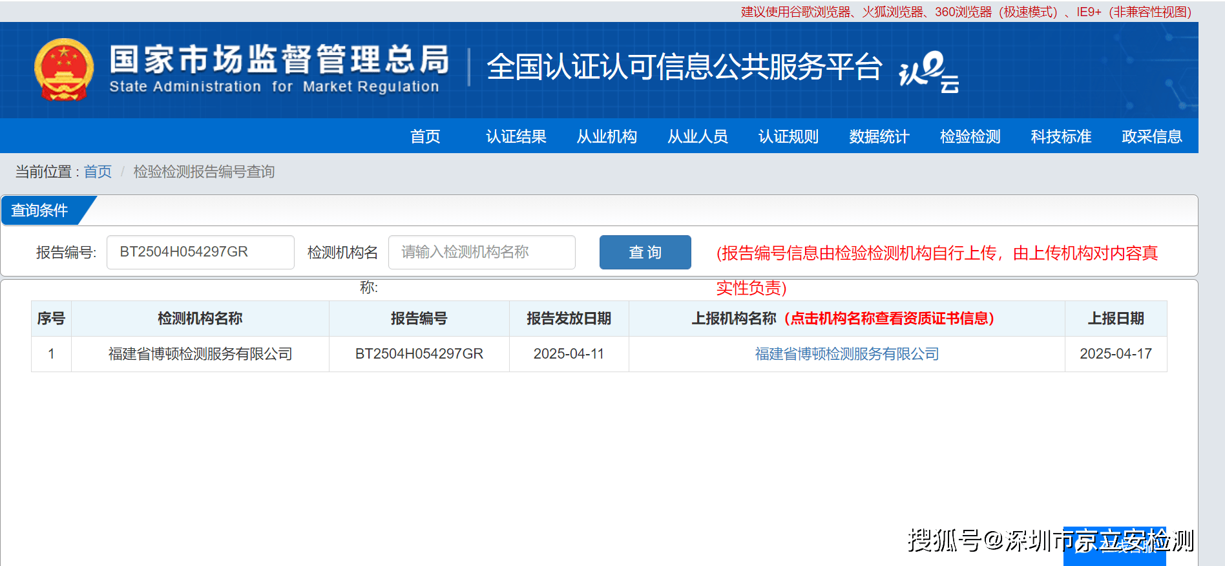Select row number 1 cell
Screen dimensions: 1225x566
pyautogui.click(x=51, y=354)
